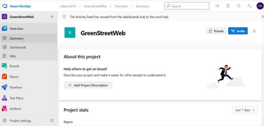
Task: Click the Invite button
Action: 238,31
